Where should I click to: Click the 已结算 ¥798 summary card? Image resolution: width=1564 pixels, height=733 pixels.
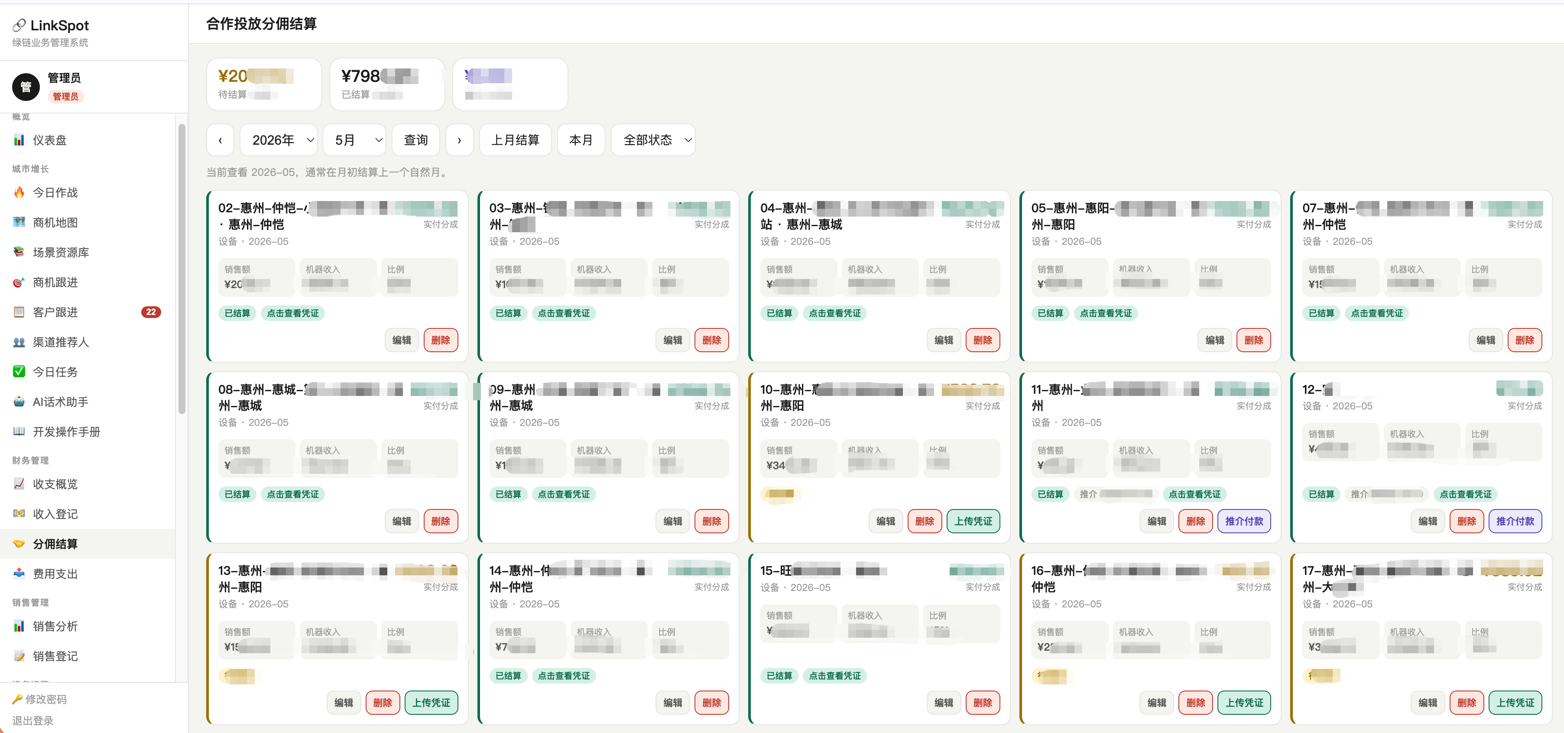pyautogui.click(x=387, y=84)
